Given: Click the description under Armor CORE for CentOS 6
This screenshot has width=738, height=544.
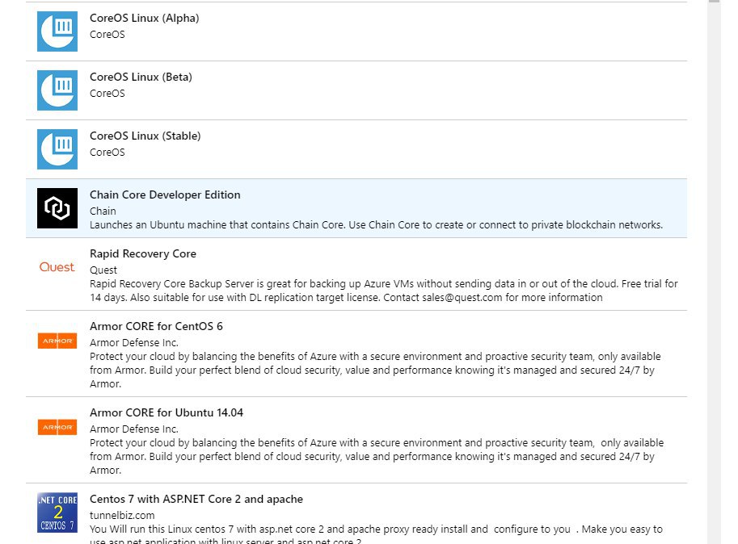Looking at the screenshot, I should coord(375,370).
